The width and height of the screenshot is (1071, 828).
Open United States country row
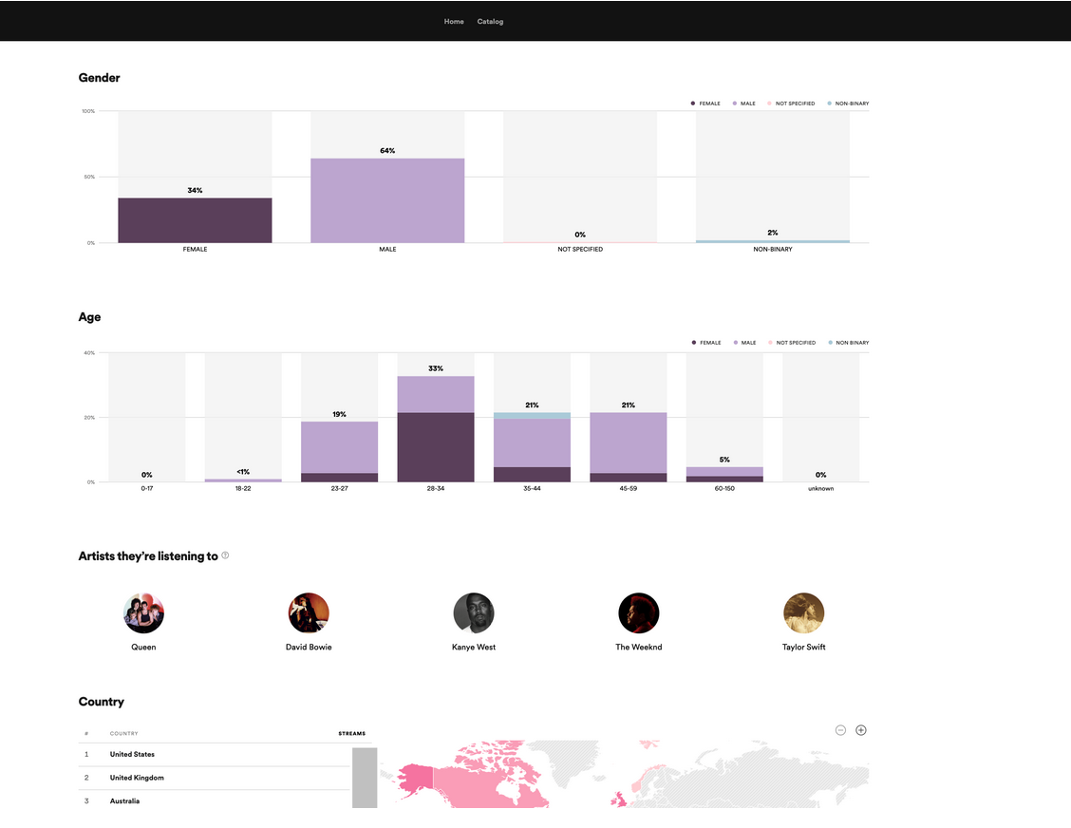click(132, 754)
